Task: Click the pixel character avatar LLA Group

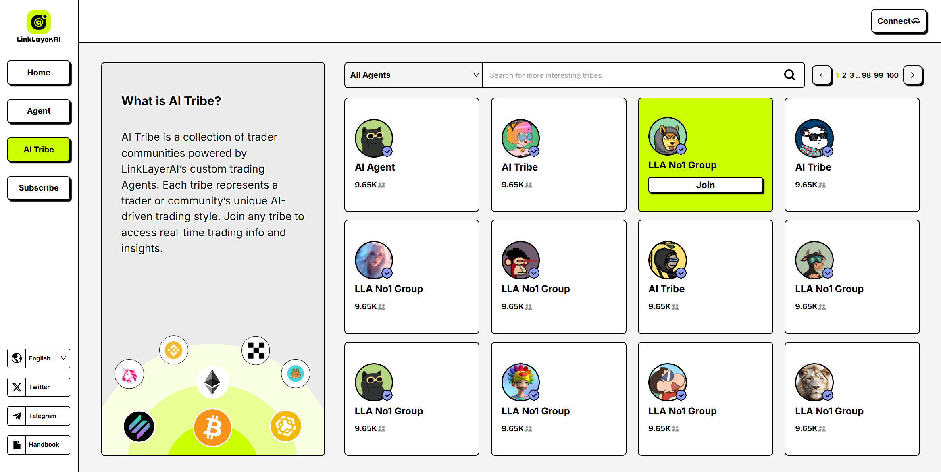Action: tap(520, 260)
